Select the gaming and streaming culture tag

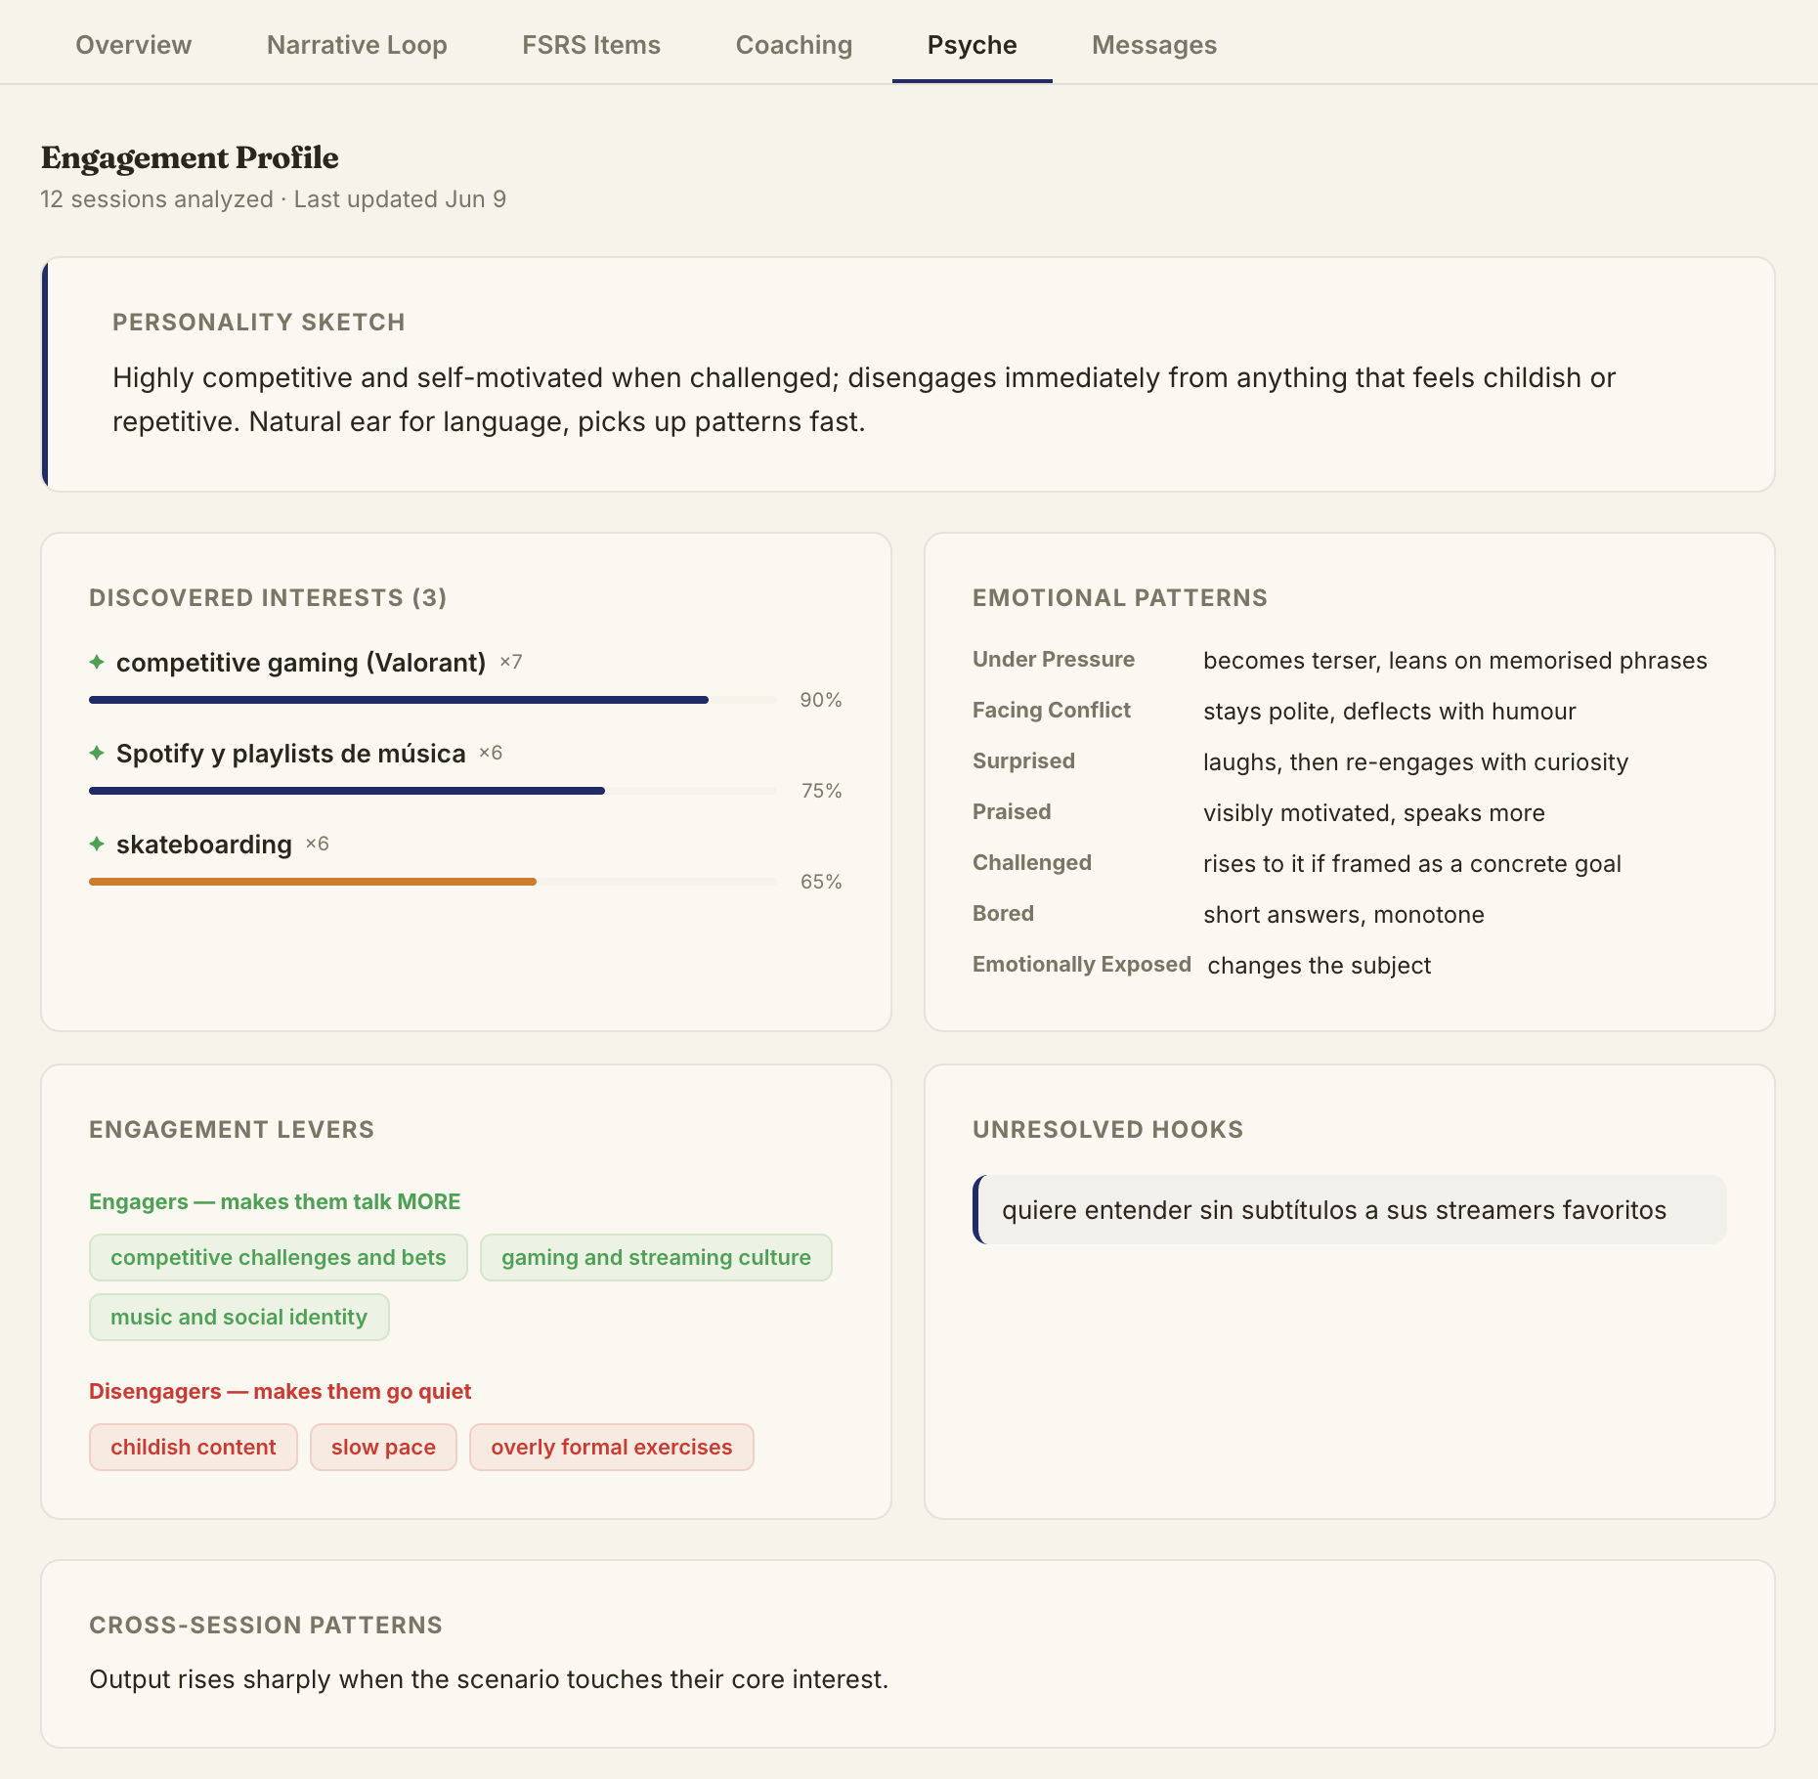pyautogui.click(x=656, y=1257)
